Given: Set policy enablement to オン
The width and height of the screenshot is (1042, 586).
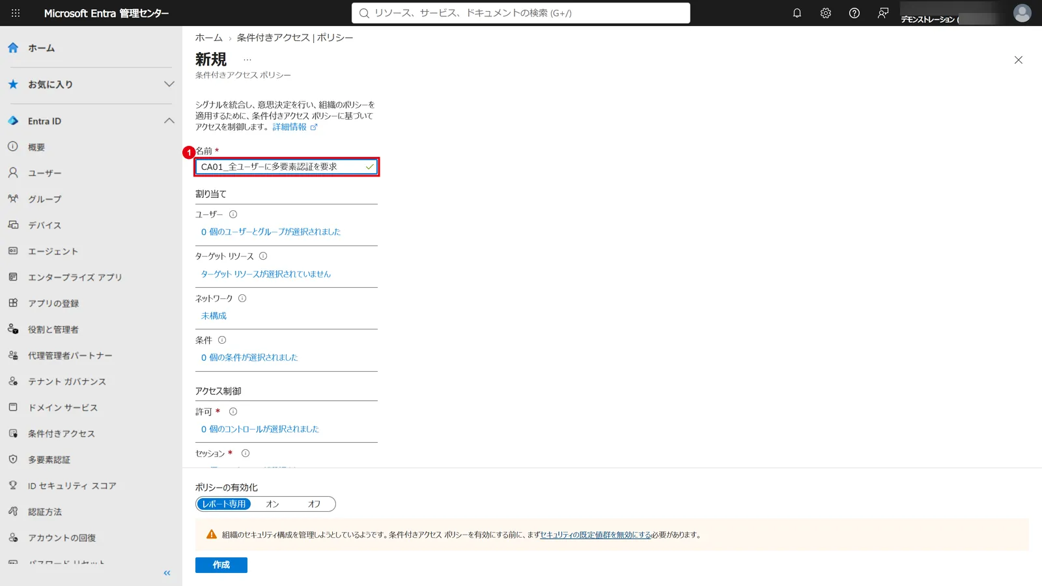Looking at the screenshot, I should (x=272, y=504).
